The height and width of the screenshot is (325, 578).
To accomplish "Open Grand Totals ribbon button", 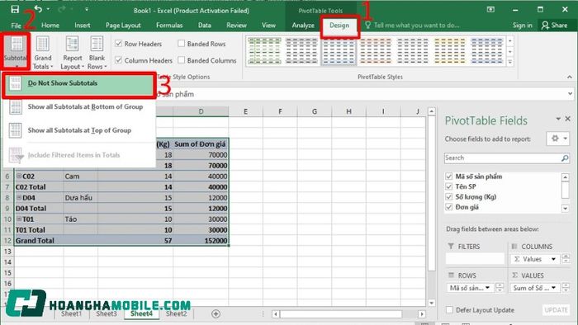I will point(43,52).
